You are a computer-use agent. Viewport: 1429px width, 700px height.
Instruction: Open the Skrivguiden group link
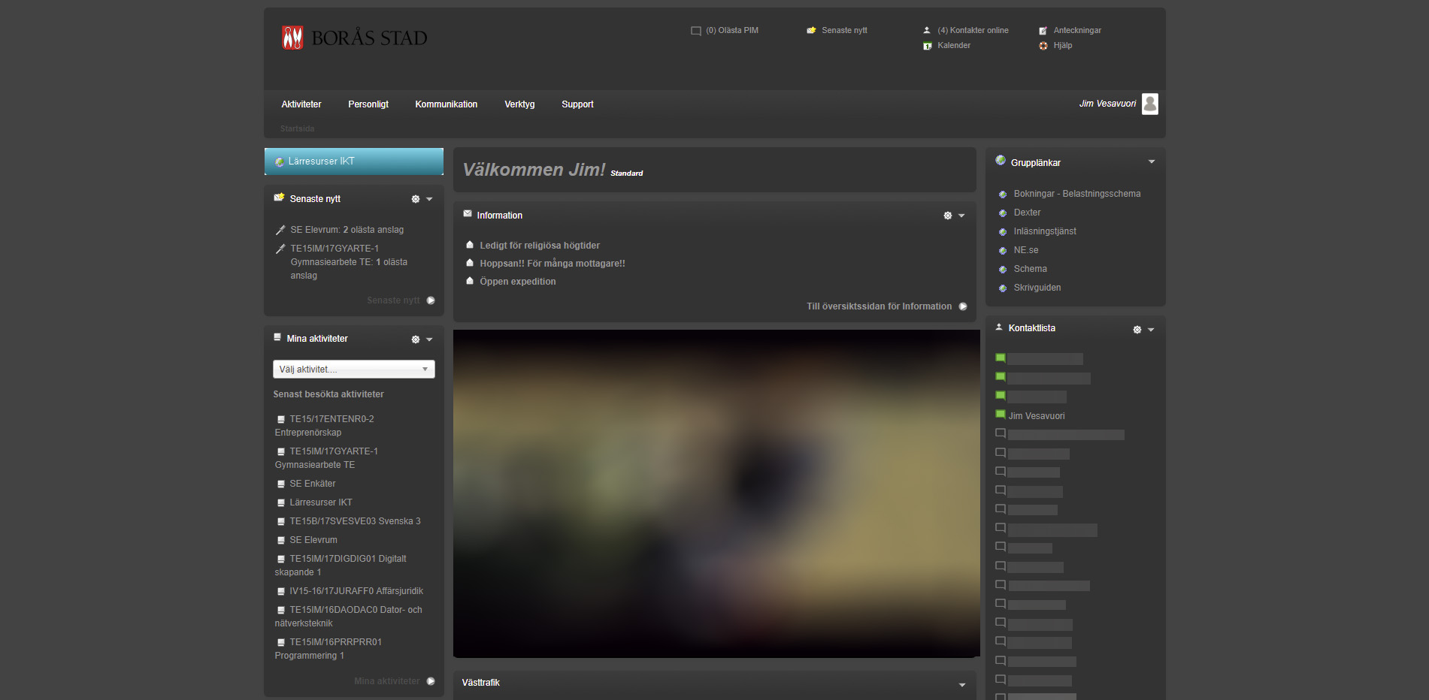click(1037, 288)
